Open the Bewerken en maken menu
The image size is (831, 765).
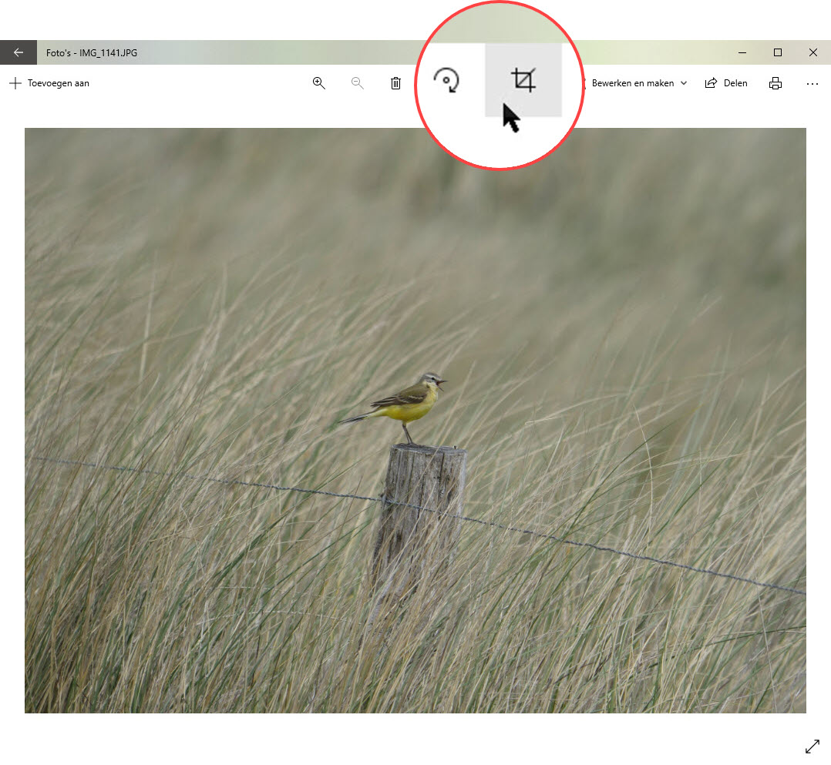pos(638,83)
